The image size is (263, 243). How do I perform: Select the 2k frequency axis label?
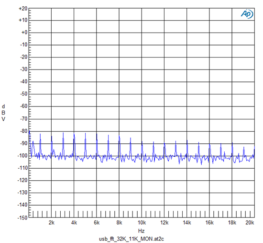coord(52,223)
